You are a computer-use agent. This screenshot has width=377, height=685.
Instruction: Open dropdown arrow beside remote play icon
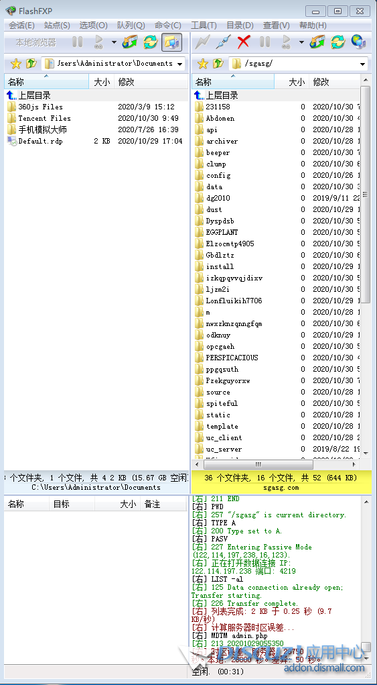click(x=301, y=42)
